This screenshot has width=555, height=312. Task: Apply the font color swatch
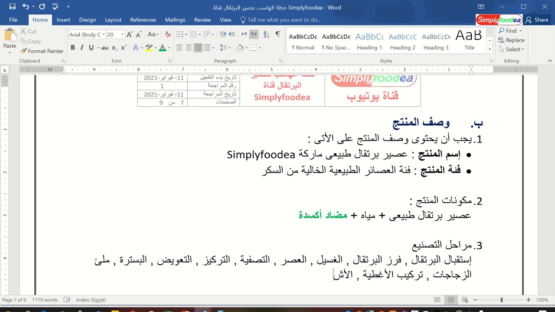click(163, 48)
